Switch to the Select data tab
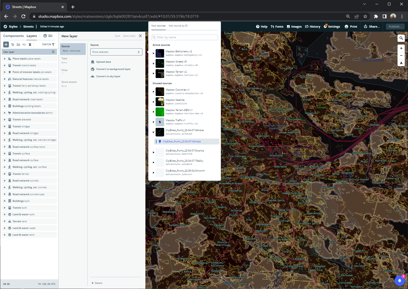This screenshot has width=408, height=289. coord(129,36)
